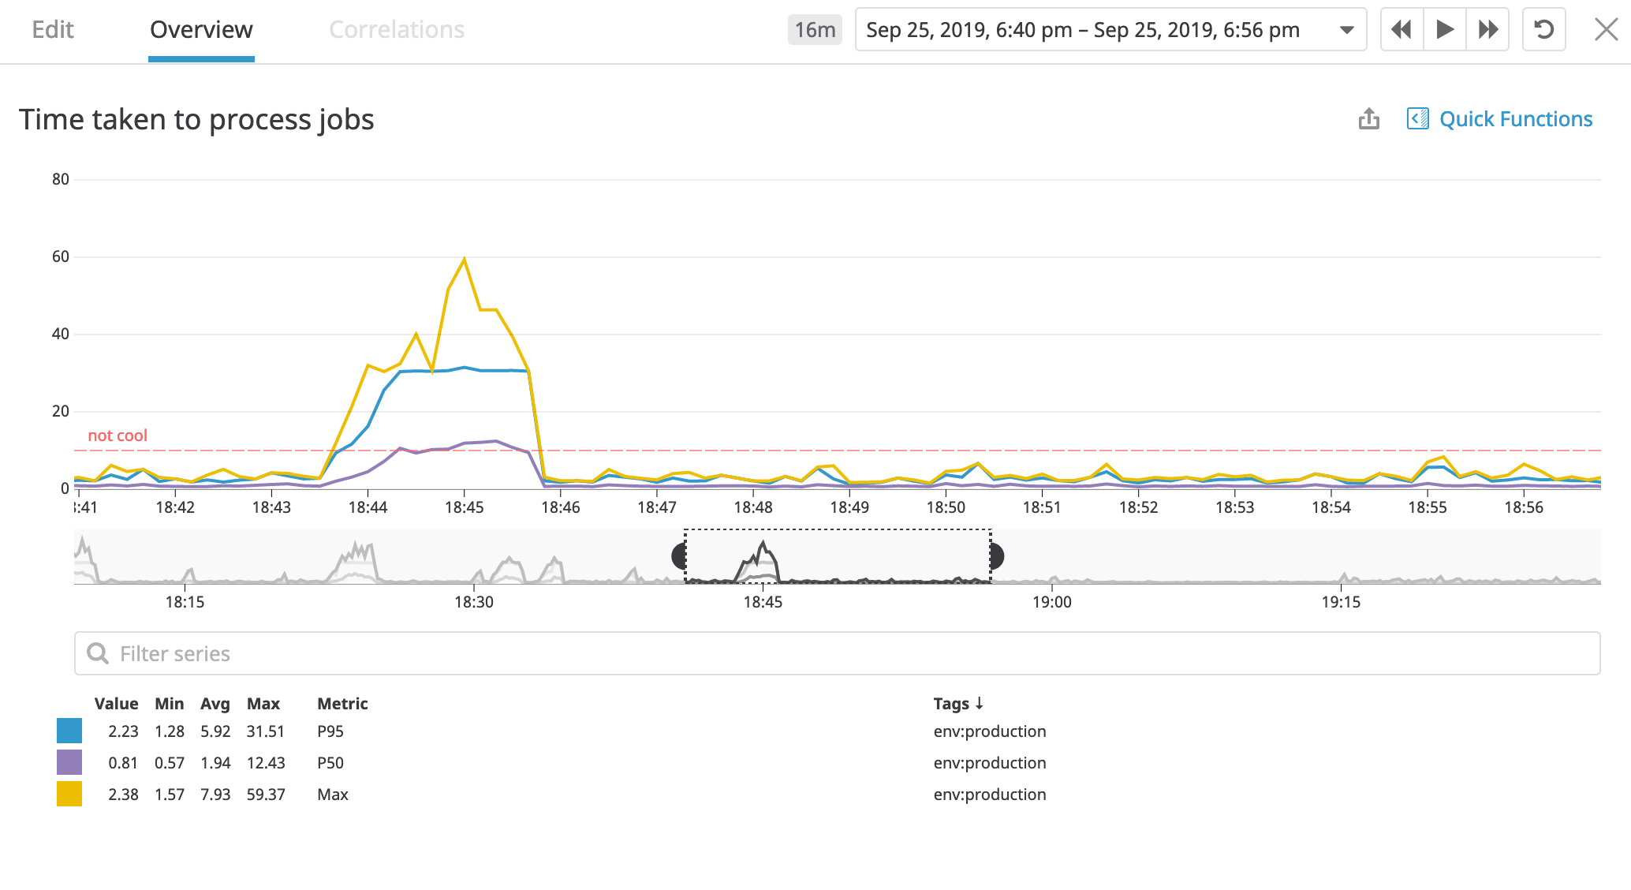1631x890 pixels.
Task: Toggle the purple P50 series swatch
Action: (69, 762)
